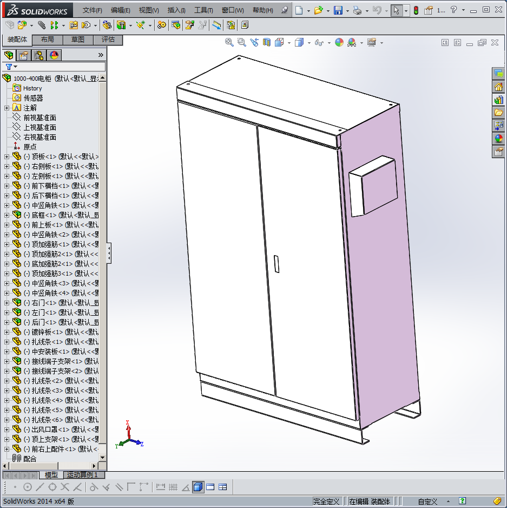
Task: Open the Design Library task pane icon
Action: point(498,100)
